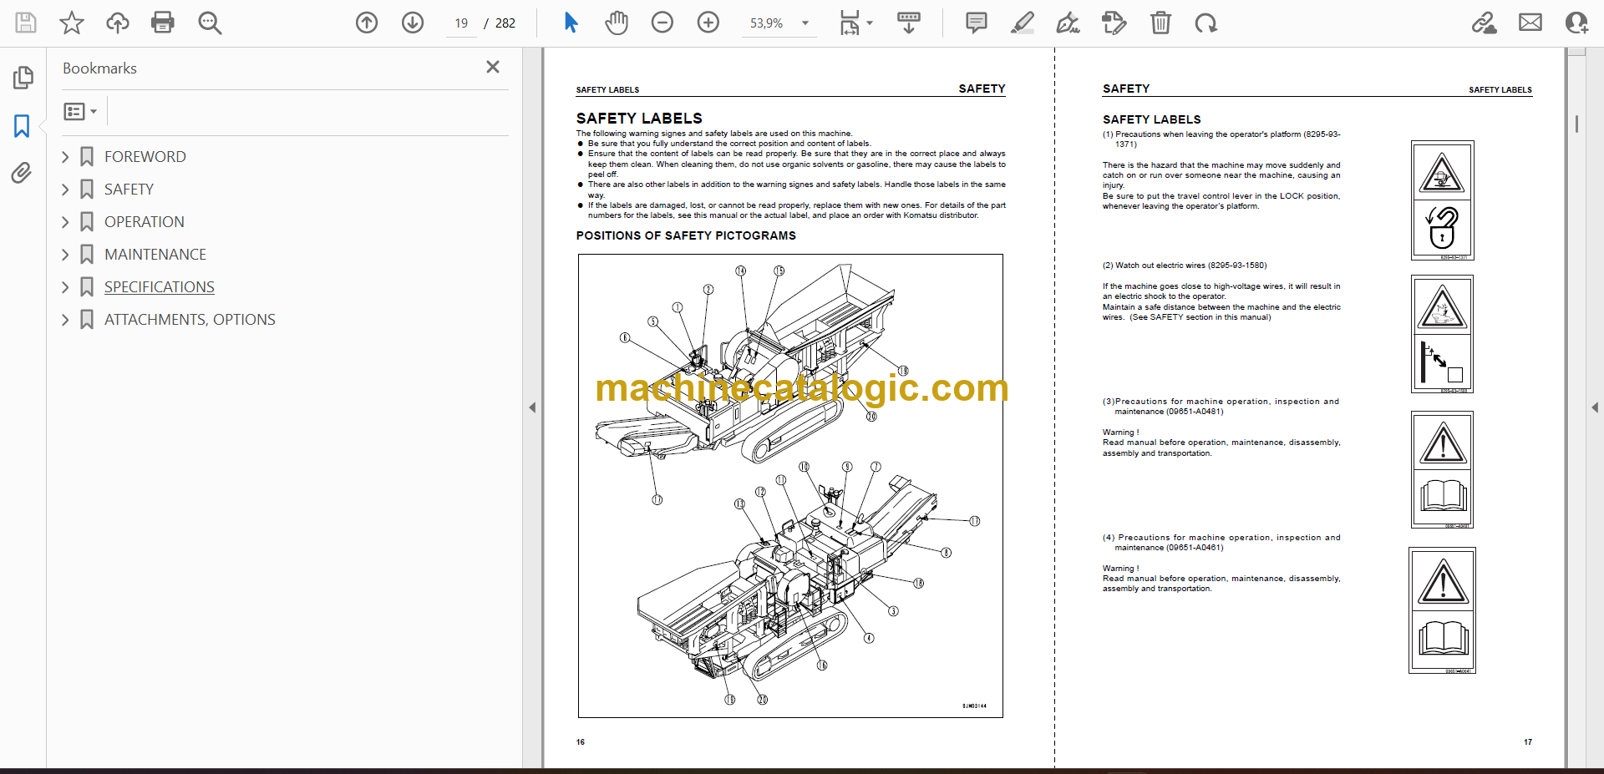Viewport: 1604px width, 774px height.
Task: Open the sign document pen tool
Action: coord(1068,23)
